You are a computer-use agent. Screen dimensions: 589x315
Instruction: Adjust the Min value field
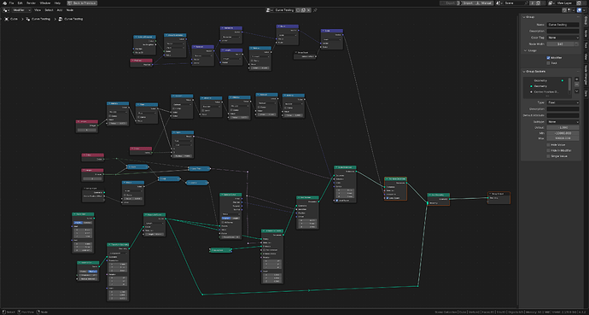[563, 133]
